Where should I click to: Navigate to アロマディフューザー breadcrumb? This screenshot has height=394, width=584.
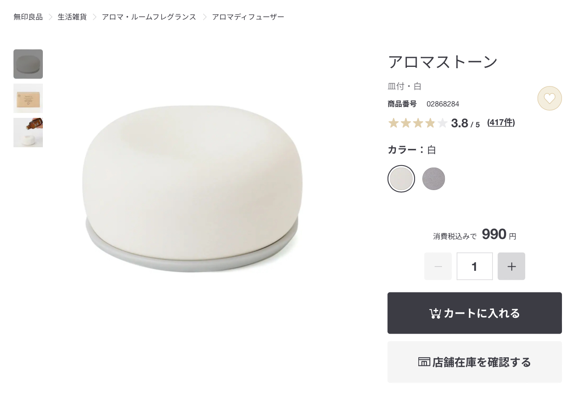point(248,17)
